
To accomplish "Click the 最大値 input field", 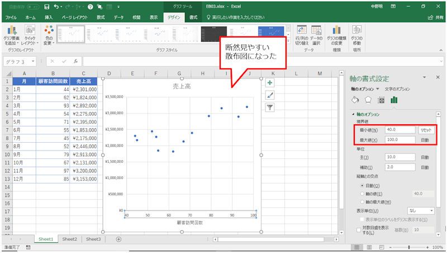I will [x=400, y=139].
